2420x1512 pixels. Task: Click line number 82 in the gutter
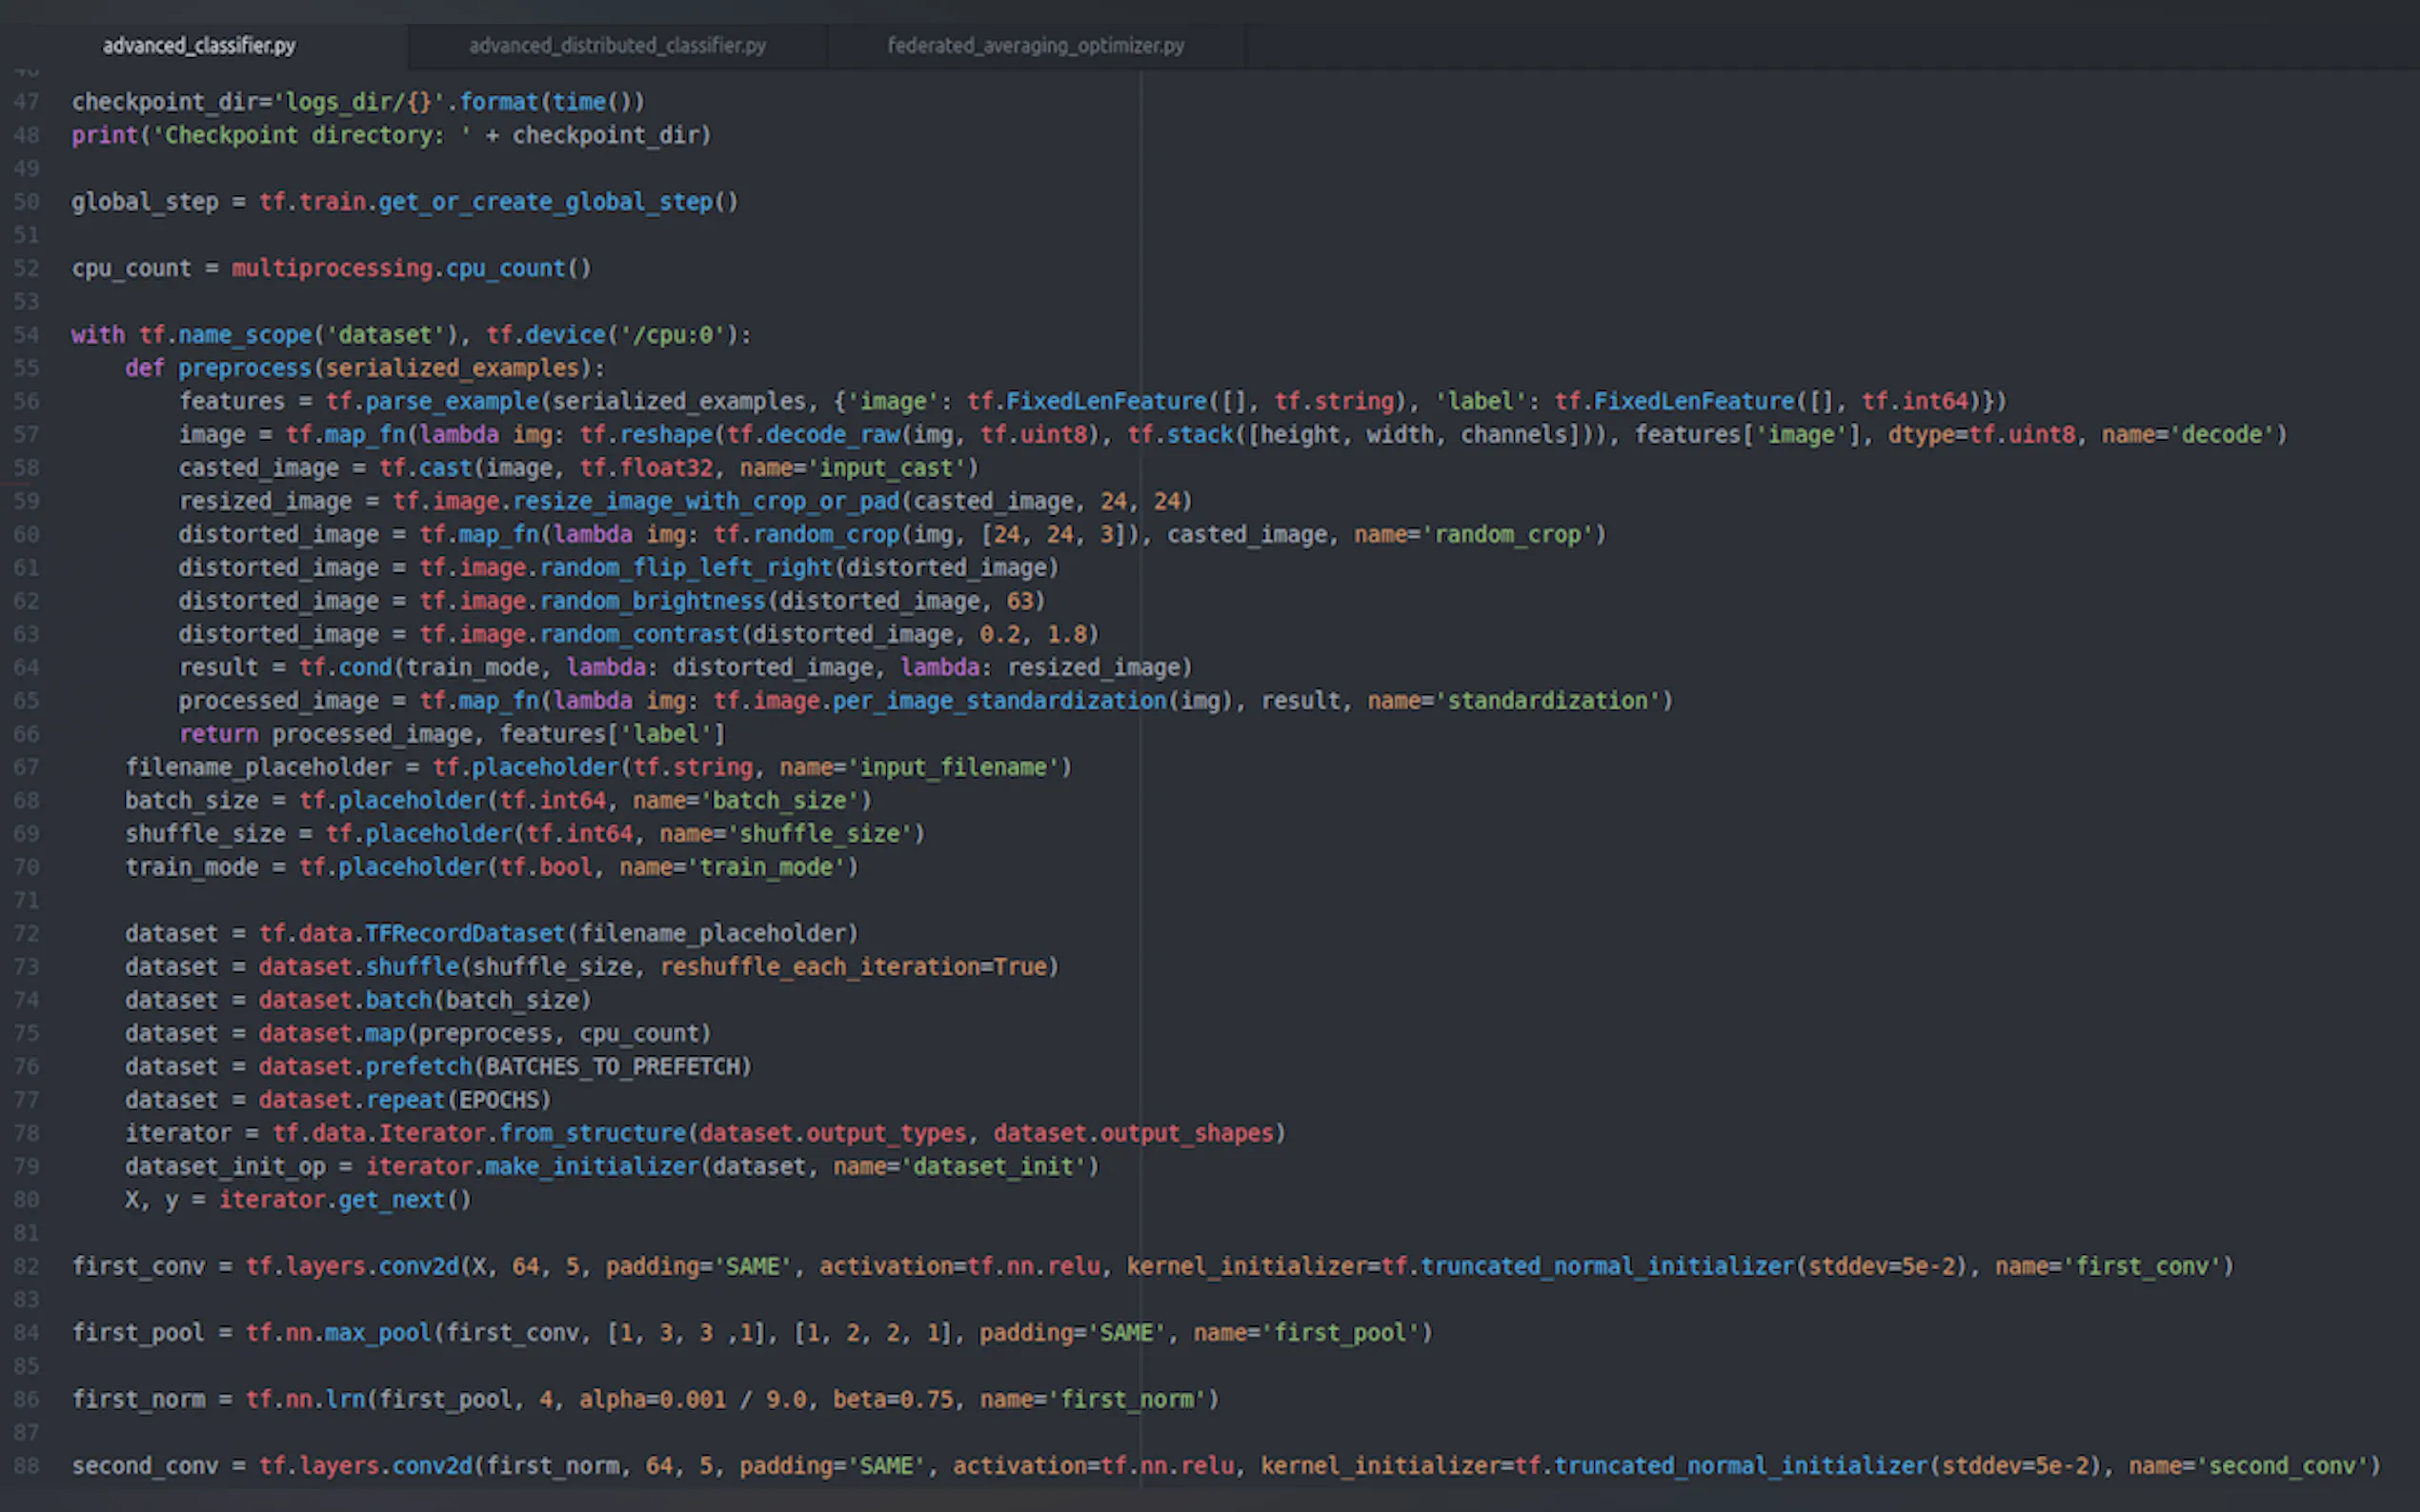26,1266
